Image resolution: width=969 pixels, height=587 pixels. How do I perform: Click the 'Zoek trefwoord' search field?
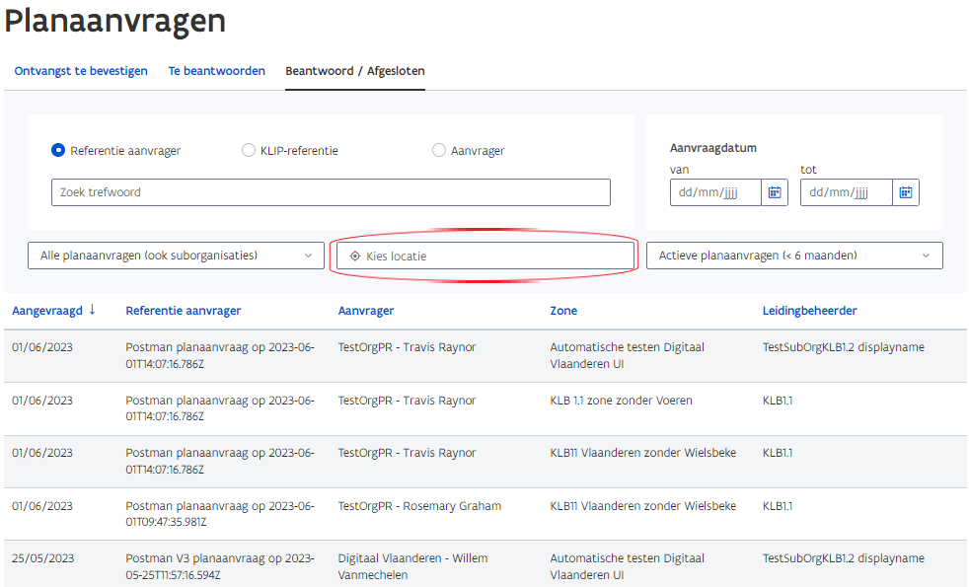(331, 191)
